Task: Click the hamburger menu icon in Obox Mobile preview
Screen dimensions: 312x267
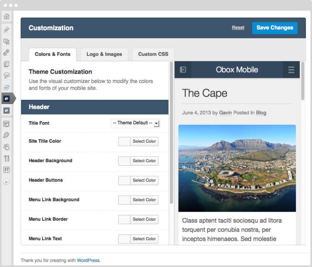Action: point(291,70)
